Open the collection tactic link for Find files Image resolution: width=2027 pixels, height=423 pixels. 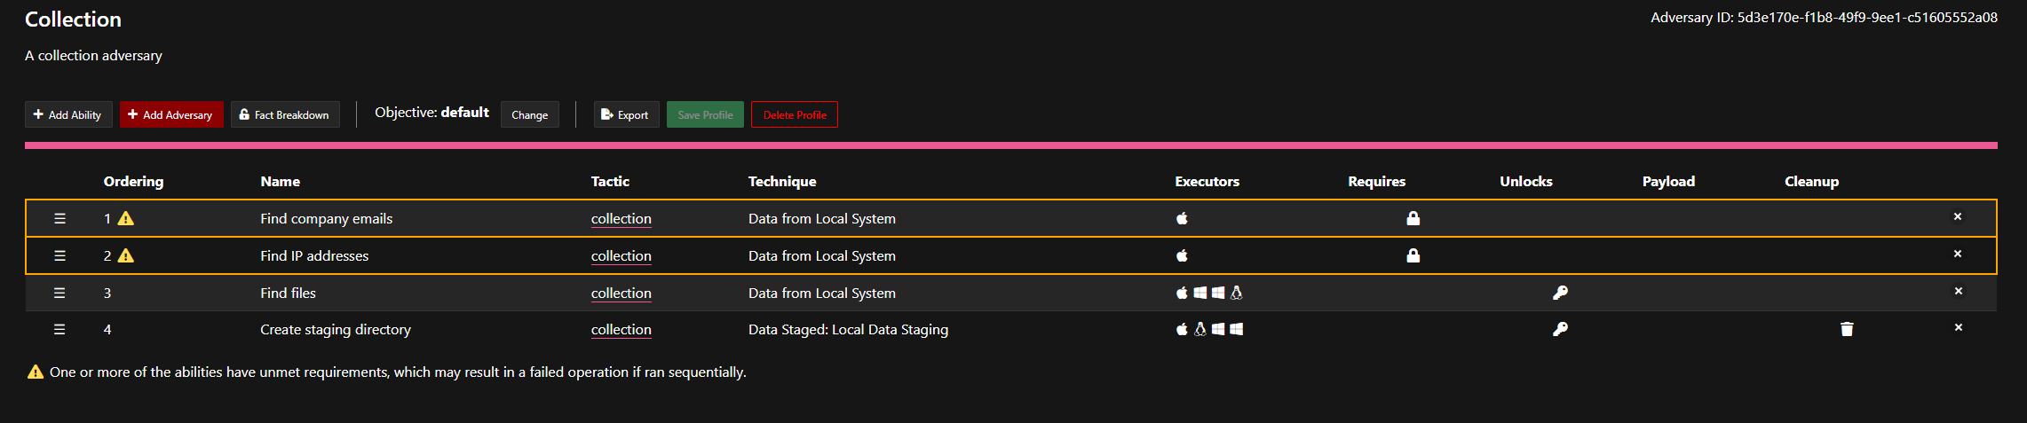621,293
